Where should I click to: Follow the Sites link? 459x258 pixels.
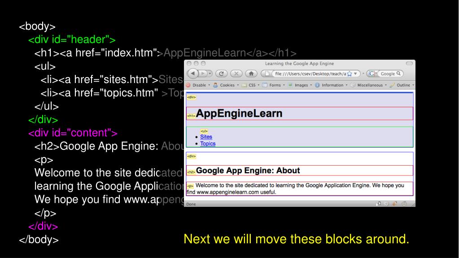click(206, 137)
